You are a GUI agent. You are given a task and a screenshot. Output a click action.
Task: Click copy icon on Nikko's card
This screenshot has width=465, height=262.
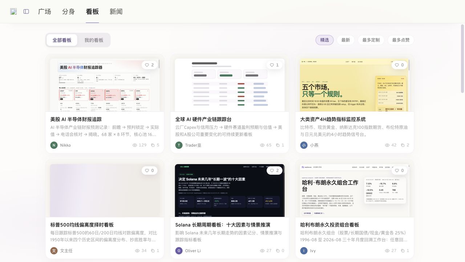[x=153, y=145]
